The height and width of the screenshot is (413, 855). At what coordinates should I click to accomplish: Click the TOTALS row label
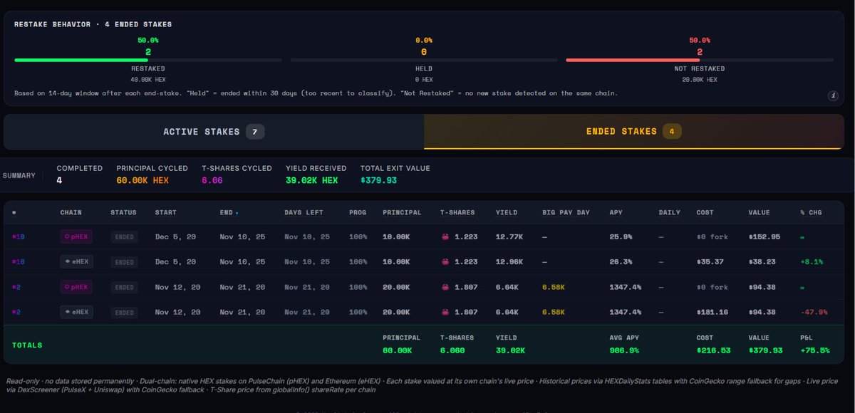pos(27,345)
